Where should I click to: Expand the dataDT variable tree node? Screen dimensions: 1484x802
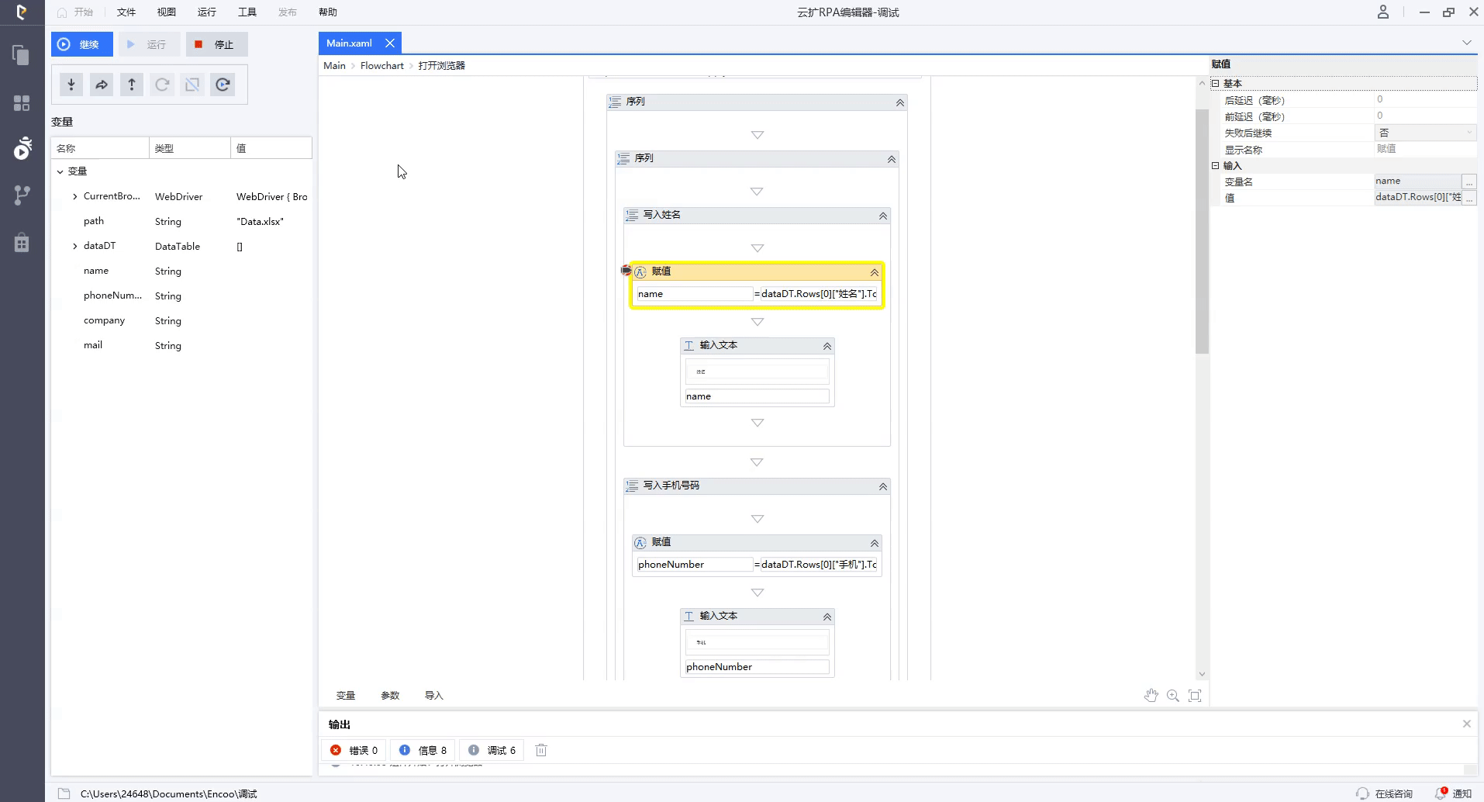coord(75,246)
